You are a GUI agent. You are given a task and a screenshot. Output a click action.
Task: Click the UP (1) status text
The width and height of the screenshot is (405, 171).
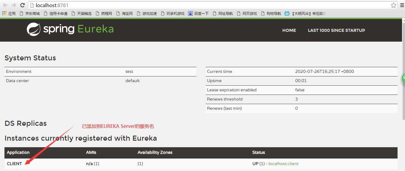(x=258, y=164)
